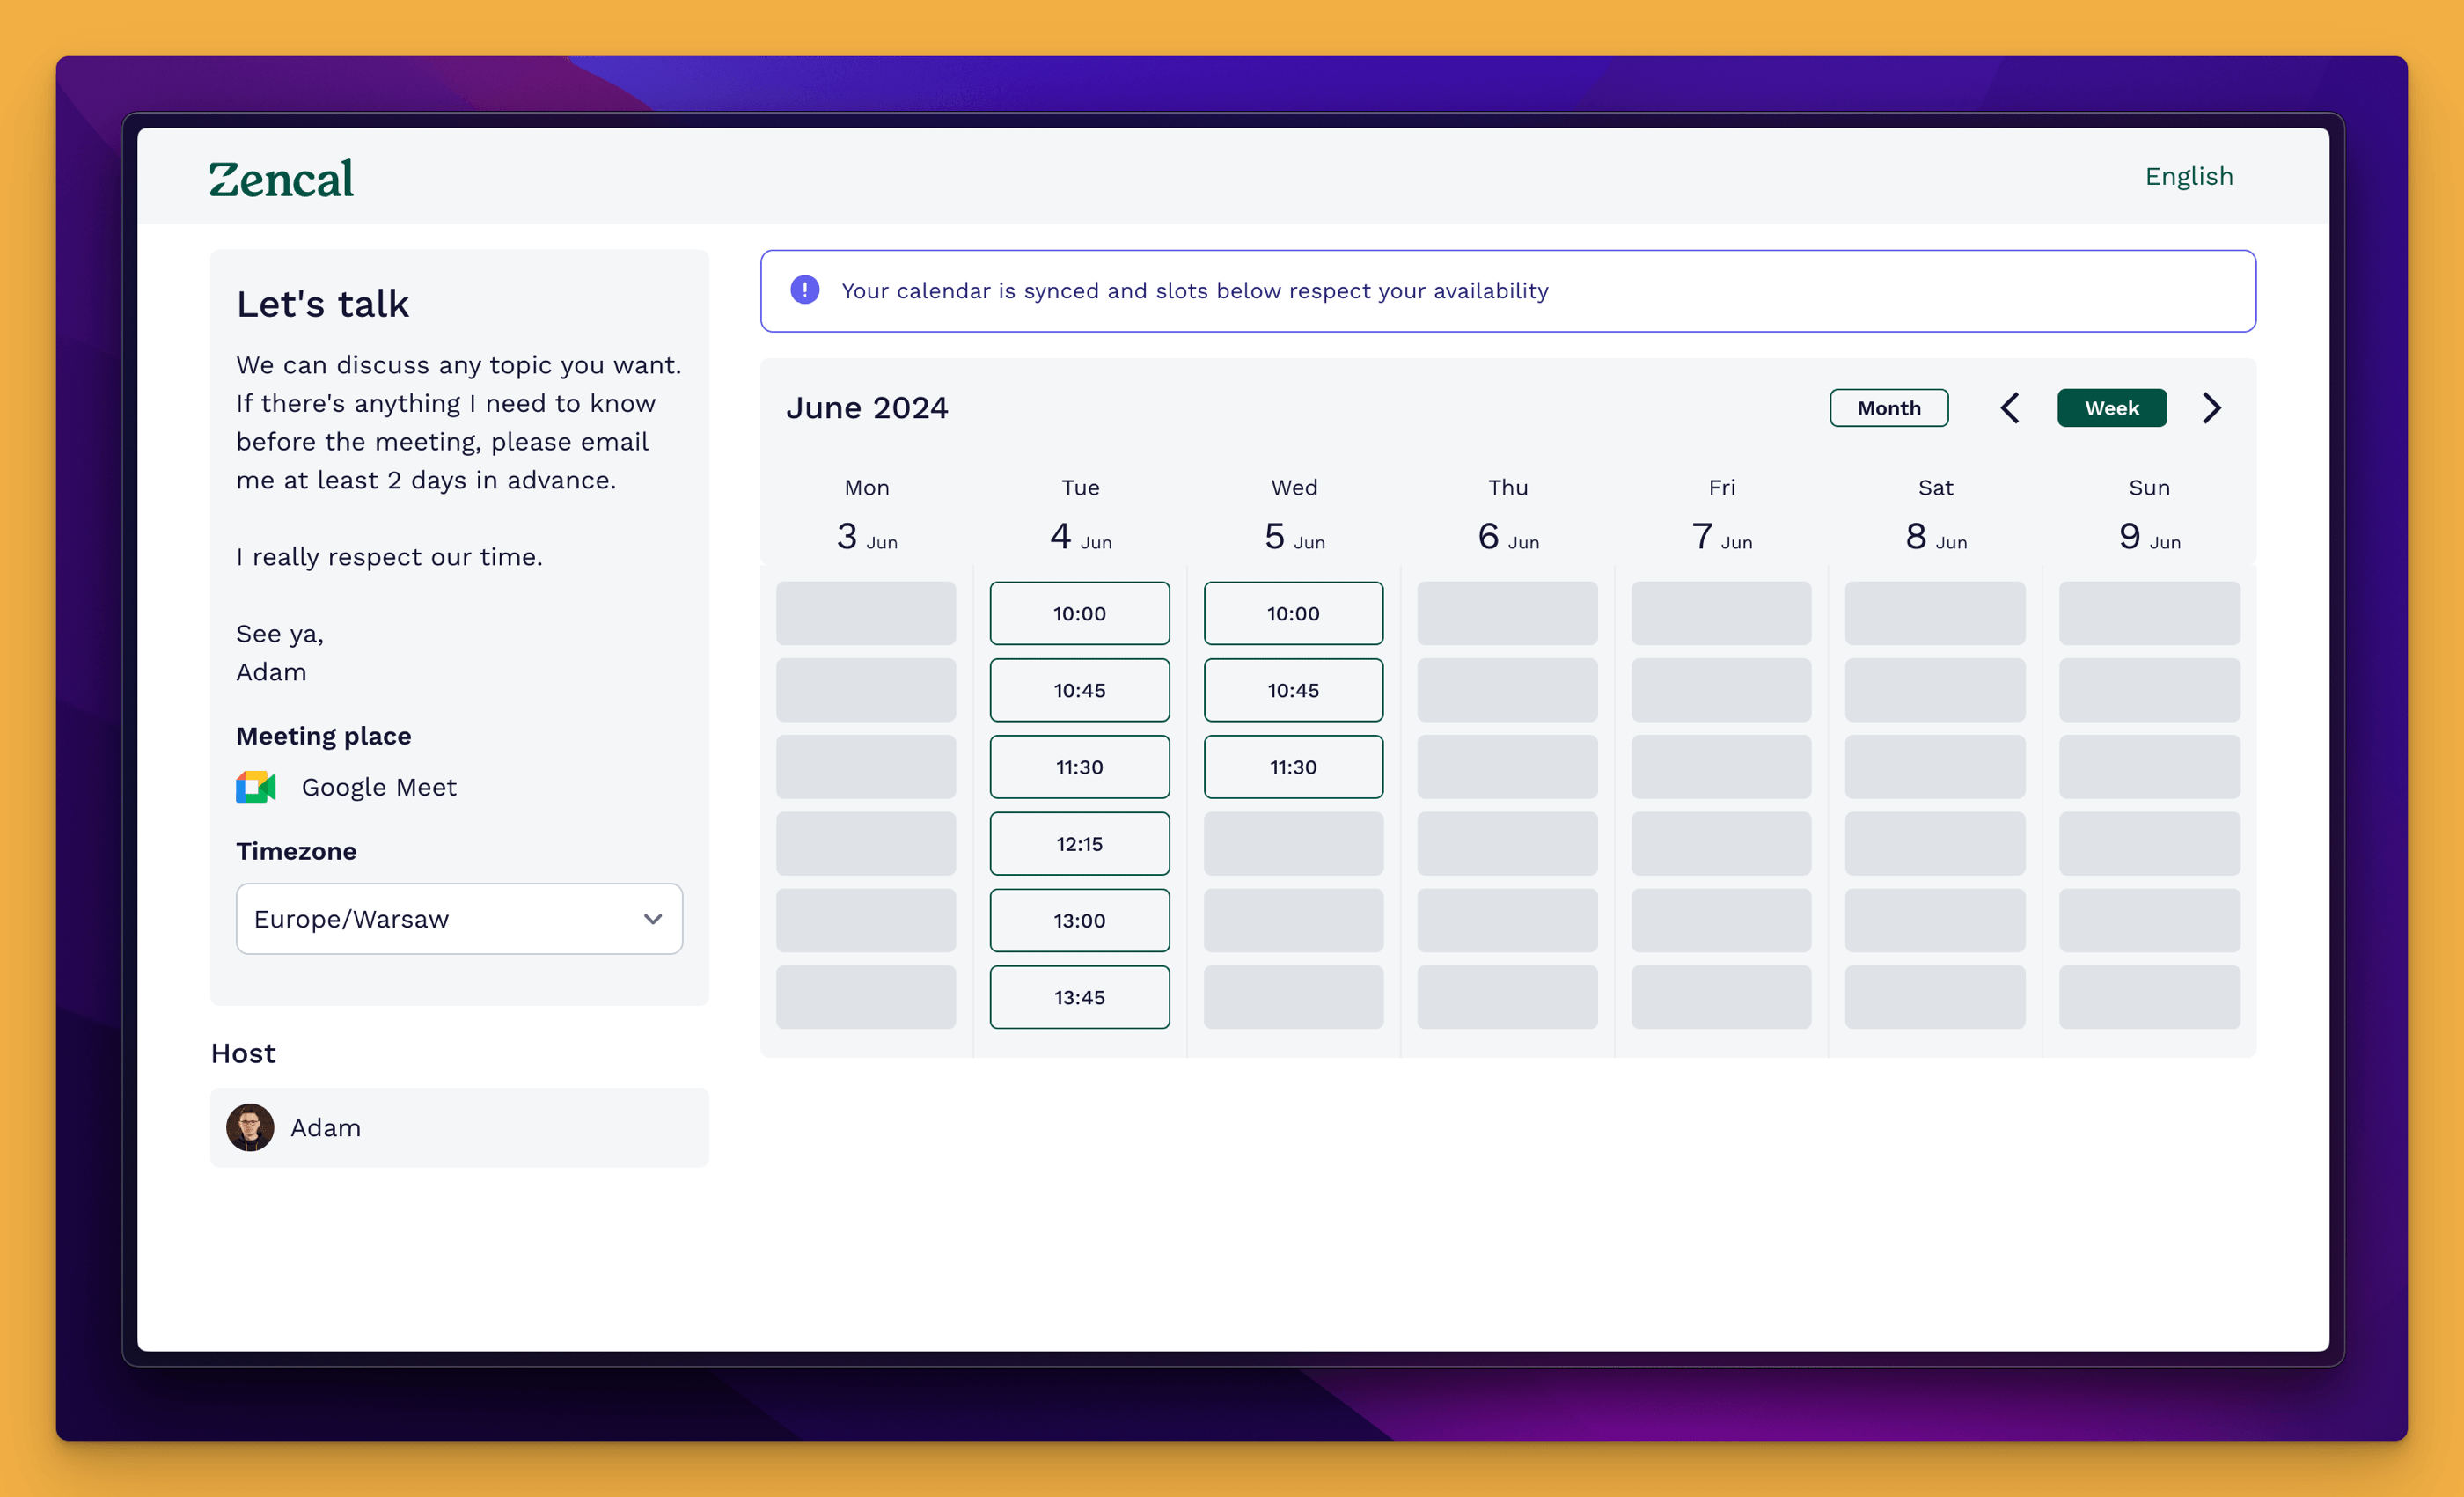
Task: Open the Europe/Warsaw timezone selector
Action: pos(440,919)
